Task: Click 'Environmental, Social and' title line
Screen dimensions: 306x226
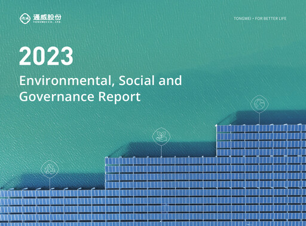Action: tap(100, 80)
